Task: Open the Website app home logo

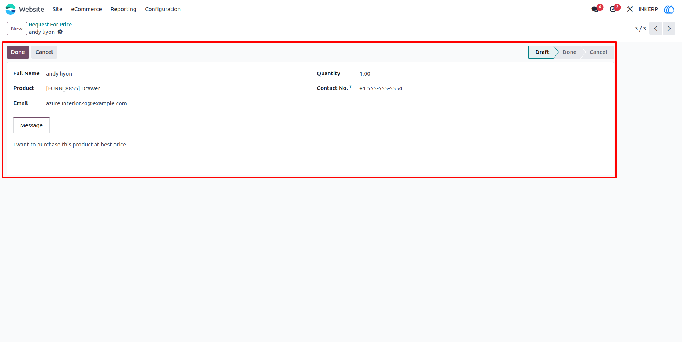Action: pos(11,9)
